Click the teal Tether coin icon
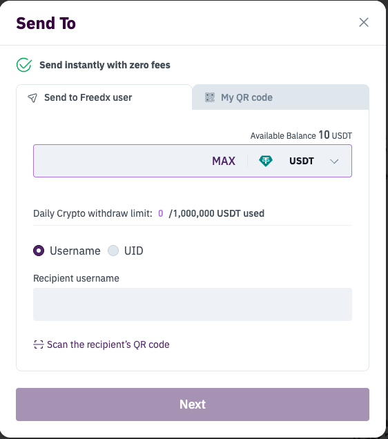 pos(265,161)
